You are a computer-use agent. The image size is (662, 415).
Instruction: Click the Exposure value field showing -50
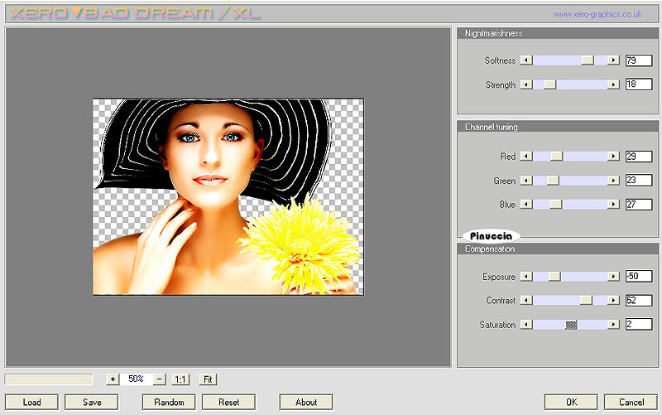[x=638, y=277]
